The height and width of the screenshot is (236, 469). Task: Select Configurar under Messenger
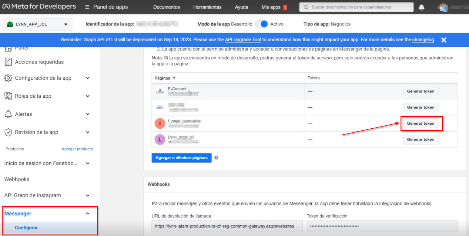[26, 228]
